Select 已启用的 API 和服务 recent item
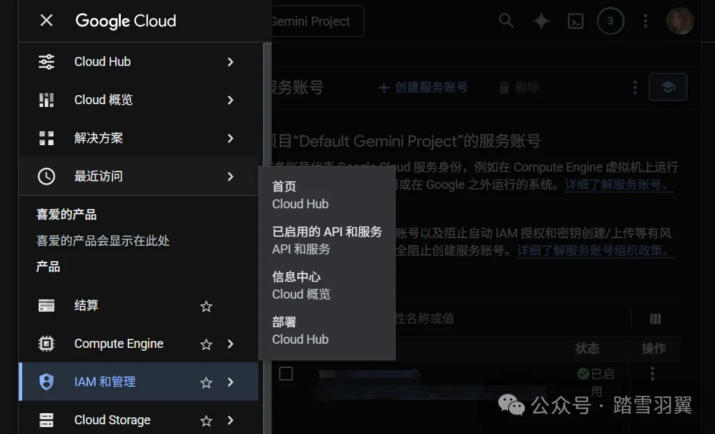Screen dimensions: 715x434 (x=326, y=240)
